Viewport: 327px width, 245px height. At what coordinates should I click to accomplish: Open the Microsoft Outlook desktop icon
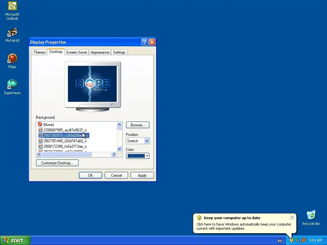[x=12, y=11]
